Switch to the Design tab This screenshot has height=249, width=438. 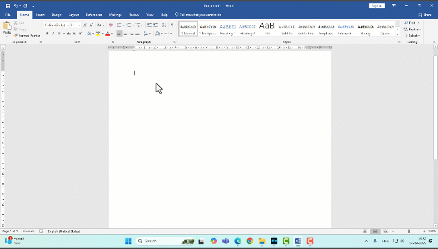(x=57, y=15)
